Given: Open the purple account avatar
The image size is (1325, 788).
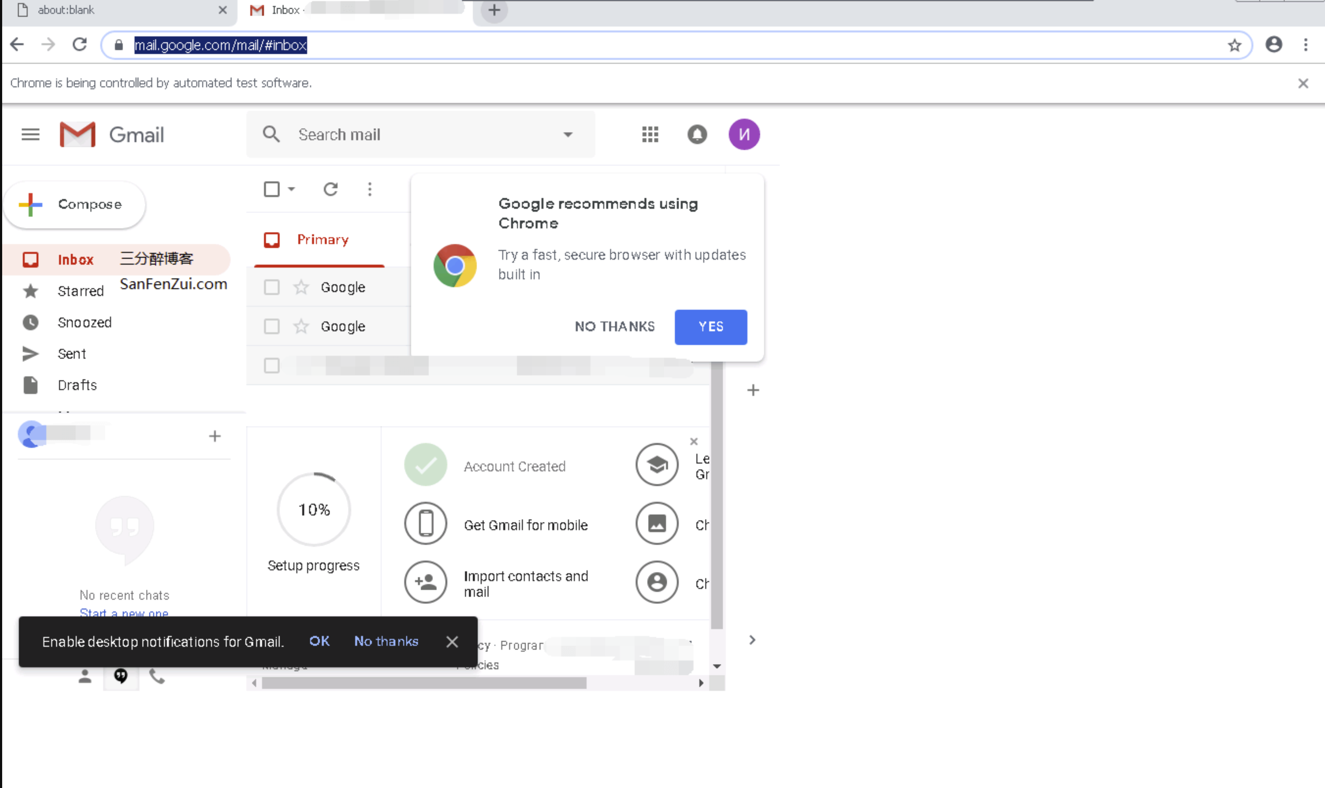Looking at the screenshot, I should (x=744, y=134).
